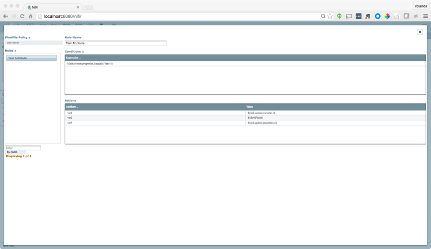Image resolution: width=431 pixels, height=249 pixels.
Task: Open the zoom magnifier in address bar
Action: 323,16
